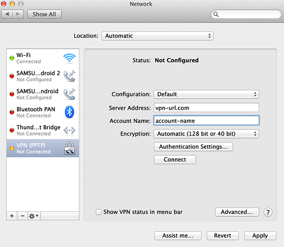Image resolution: width=284 pixels, height=247 pixels.
Task: Click Assist me button
Action: coord(178,236)
